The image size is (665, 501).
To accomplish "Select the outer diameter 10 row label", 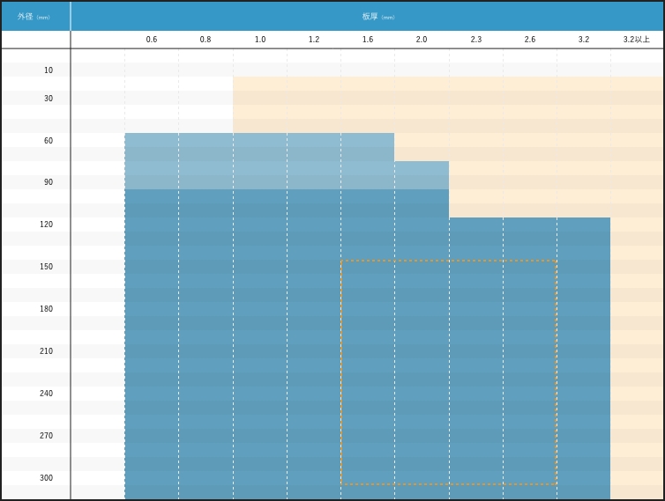I will point(49,70).
